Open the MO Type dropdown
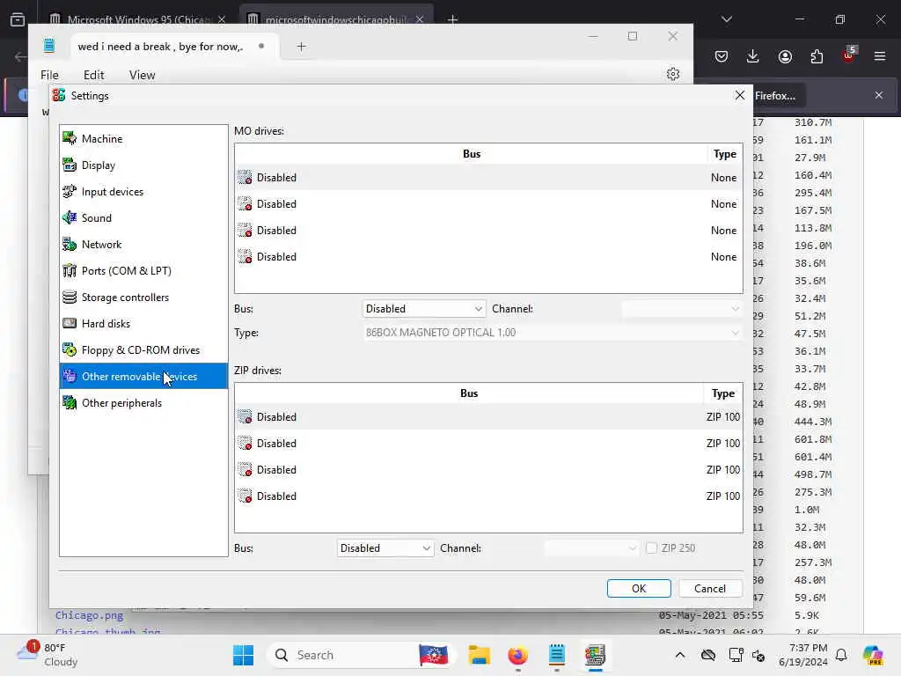 (553, 332)
